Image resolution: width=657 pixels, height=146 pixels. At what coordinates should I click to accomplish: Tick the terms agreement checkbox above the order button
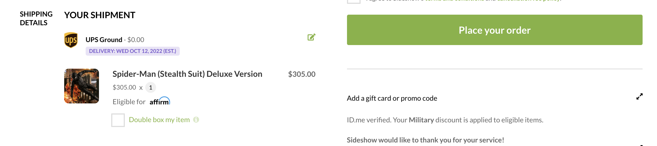354,1
